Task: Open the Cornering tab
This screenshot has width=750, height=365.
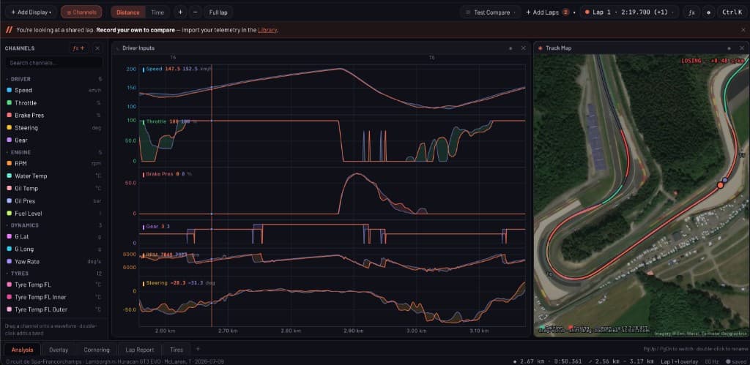Action: click(x=97, y=350)
